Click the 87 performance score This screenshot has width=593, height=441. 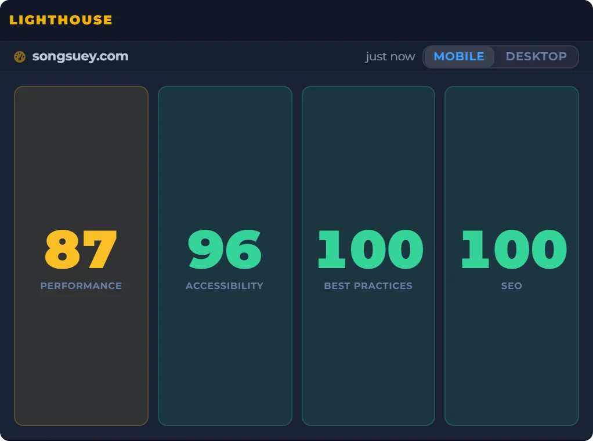(x=81, y=250)
